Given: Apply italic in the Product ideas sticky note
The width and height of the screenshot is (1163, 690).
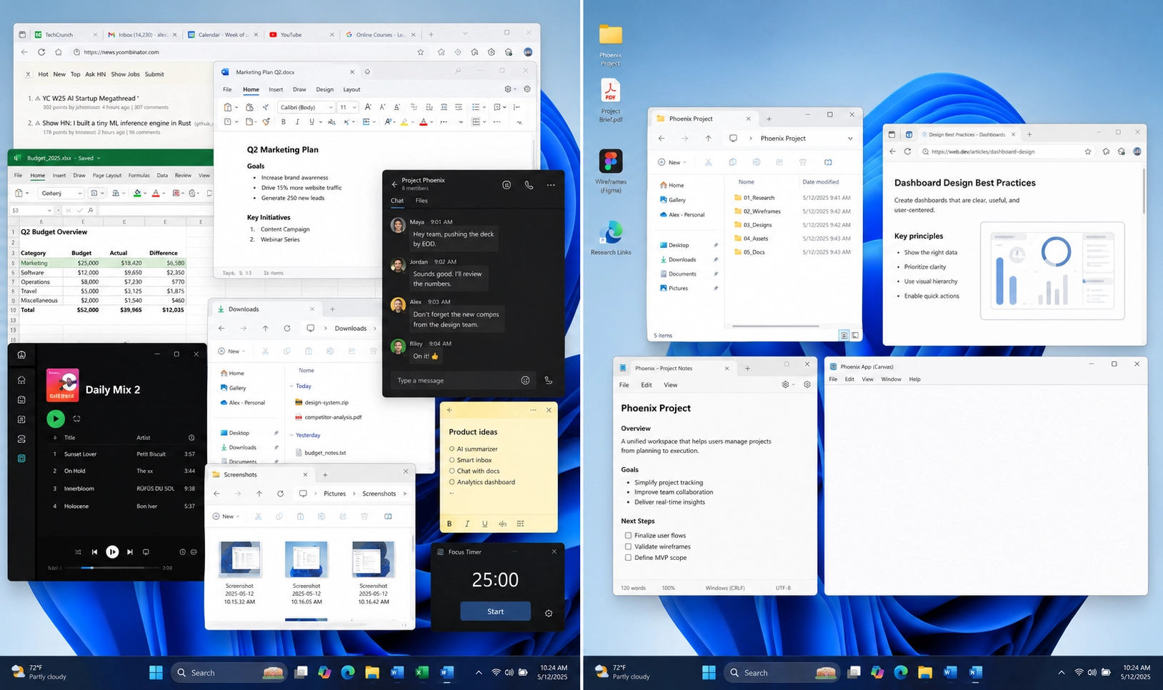Looking at the screenshot, I should pyautogui.click(x=467, y=524).
